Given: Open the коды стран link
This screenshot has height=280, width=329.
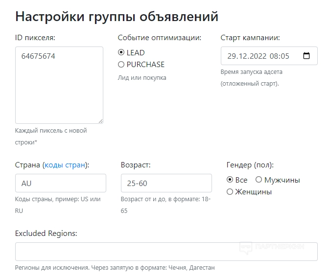Looking at the screenshot, I should pos(65,165).
